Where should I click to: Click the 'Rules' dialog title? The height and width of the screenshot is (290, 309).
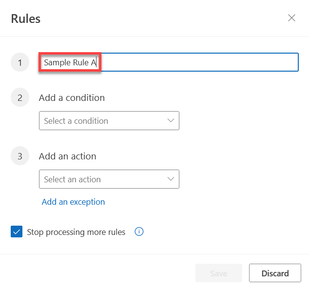26,19
